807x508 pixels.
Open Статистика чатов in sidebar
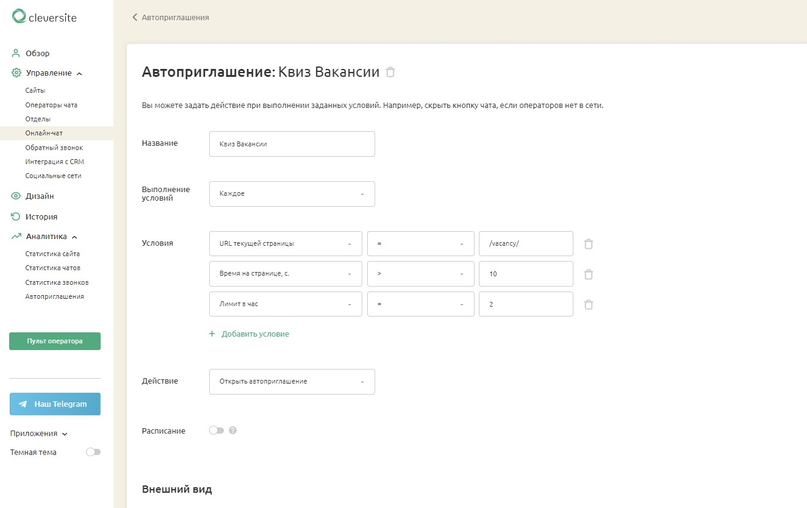pyautogui.click(x=52, y=268)
